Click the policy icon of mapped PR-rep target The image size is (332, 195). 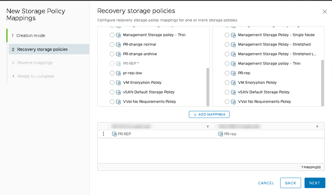point(220,134)
